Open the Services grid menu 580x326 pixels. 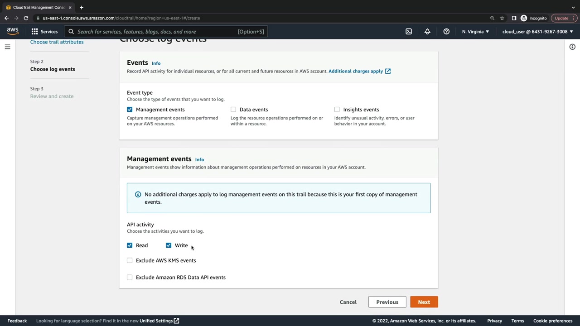34,32
